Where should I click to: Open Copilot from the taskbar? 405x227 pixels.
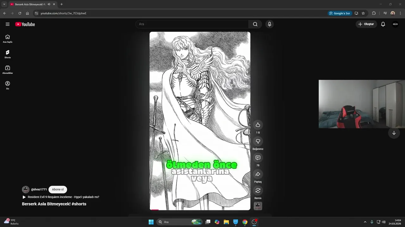pyautogui.click(x=217, y=222)
